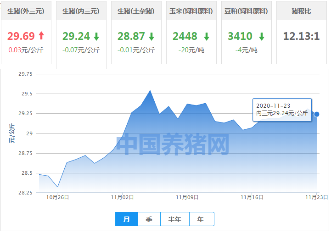Viewport: 331px width, 233px height.
Task: Switch to 豆粕(饲料原料) price tab
Action: tap(247, 33)
